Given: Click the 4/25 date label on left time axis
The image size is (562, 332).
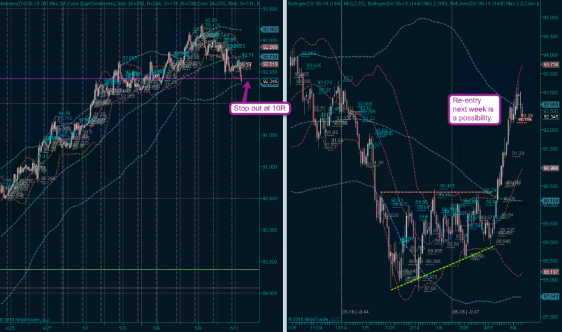Looking at the screenshot, I should pyautogui.click(x=11, y=328).
